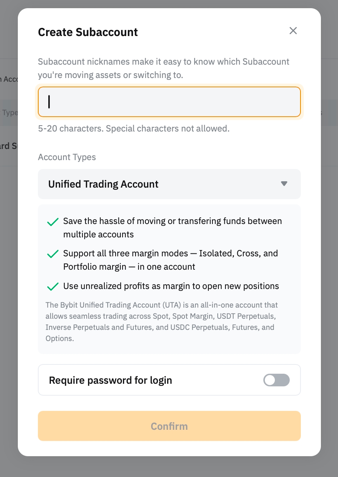Click the subaccount nickname input field
Image resolution: width=338 pixels, height=477 pixels.
(169, 102)
